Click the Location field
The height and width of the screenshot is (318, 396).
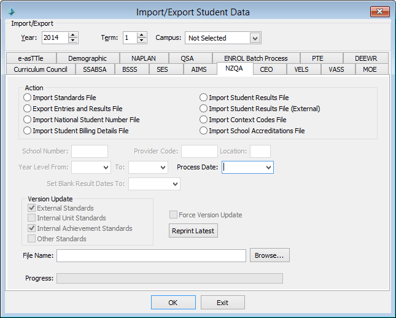click(x=260, y=151)
